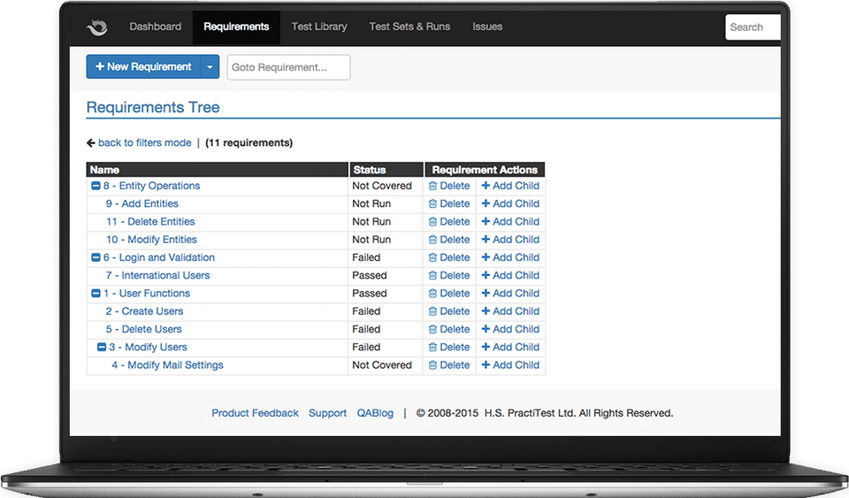This screenshot has width=849, height=498.
Task: Collapse the 6 - Login and Validation node
Action: coord(96,257)
